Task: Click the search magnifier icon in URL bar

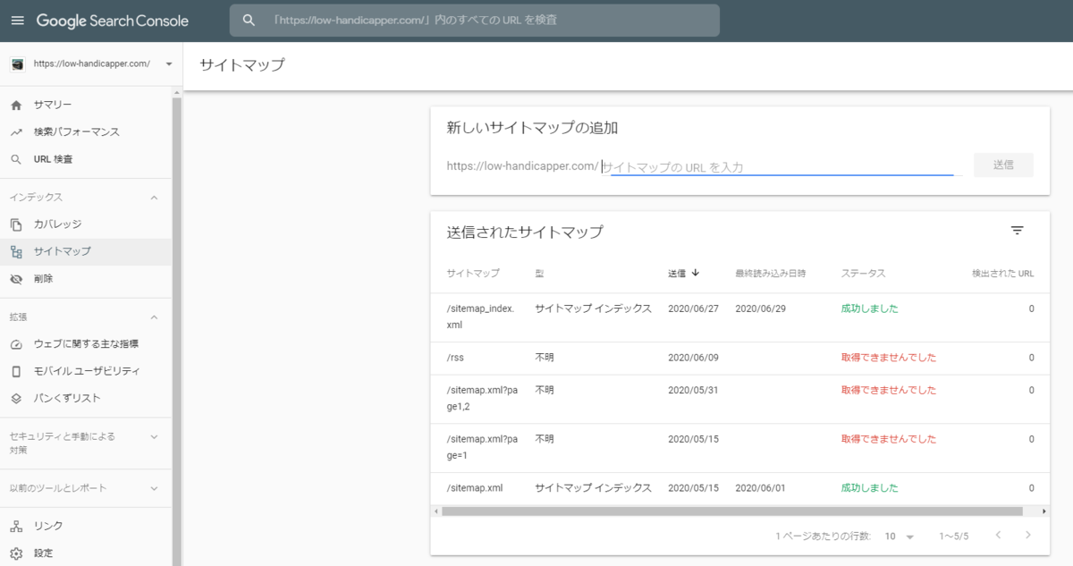Action: [249, 21]
